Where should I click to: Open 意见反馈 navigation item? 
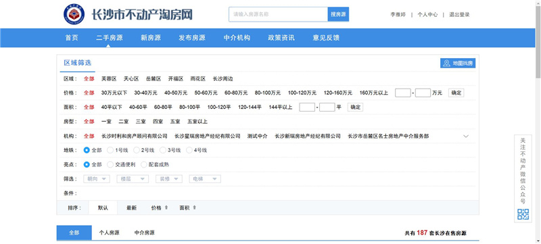(326, 38)
